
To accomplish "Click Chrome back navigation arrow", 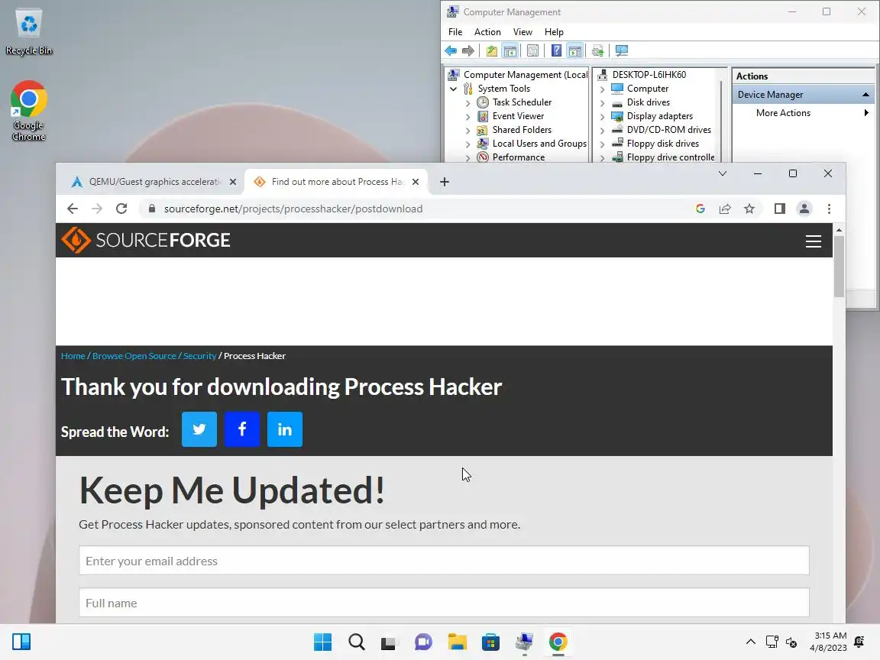I will [73, 209].
